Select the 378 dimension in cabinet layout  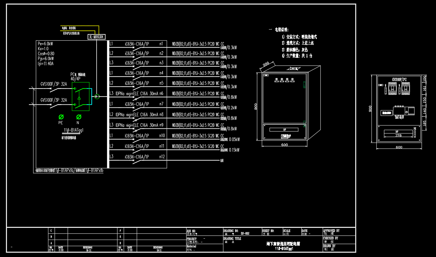tap(398, 135)
